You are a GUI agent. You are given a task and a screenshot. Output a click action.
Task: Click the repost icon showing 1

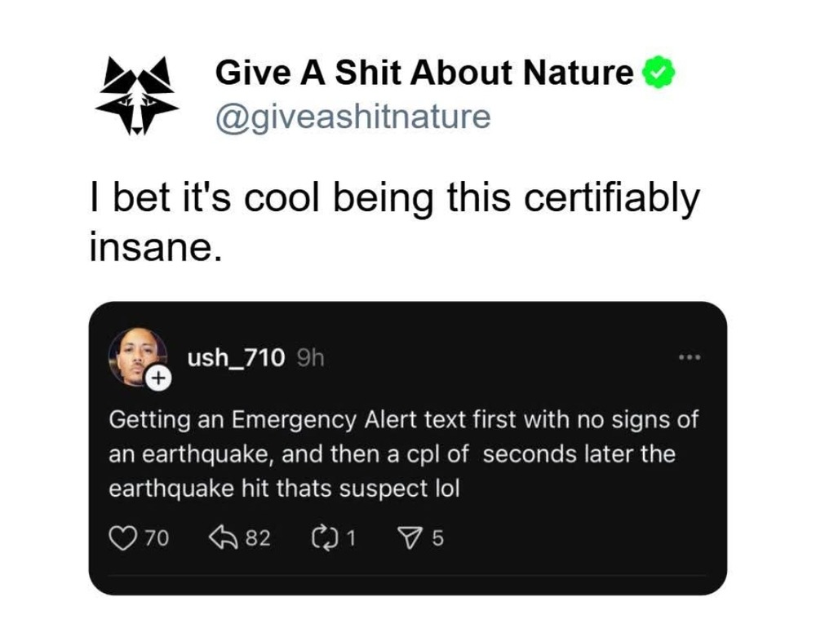tap(325, 538)
